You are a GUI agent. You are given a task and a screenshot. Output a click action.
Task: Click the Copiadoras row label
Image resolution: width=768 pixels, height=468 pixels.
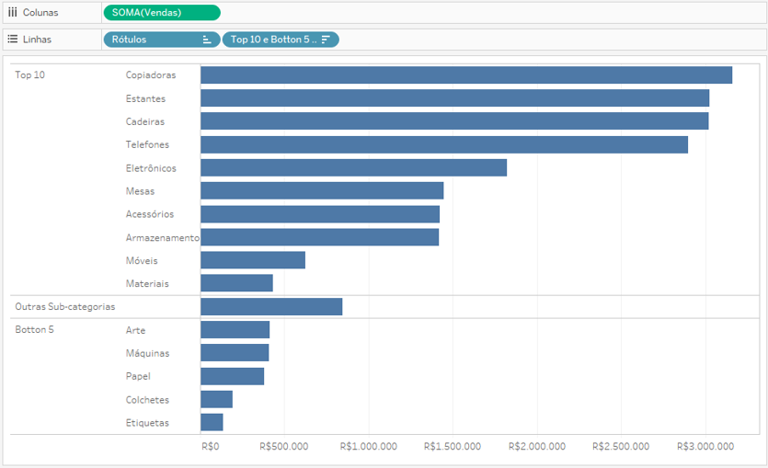pyautogui.click(x=151, y=74)
